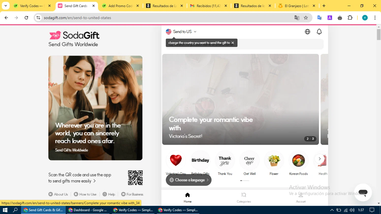The image size is (381, 214).
Task: Switch to the Add Promo Code browser tab
Action: pos(120,6)
